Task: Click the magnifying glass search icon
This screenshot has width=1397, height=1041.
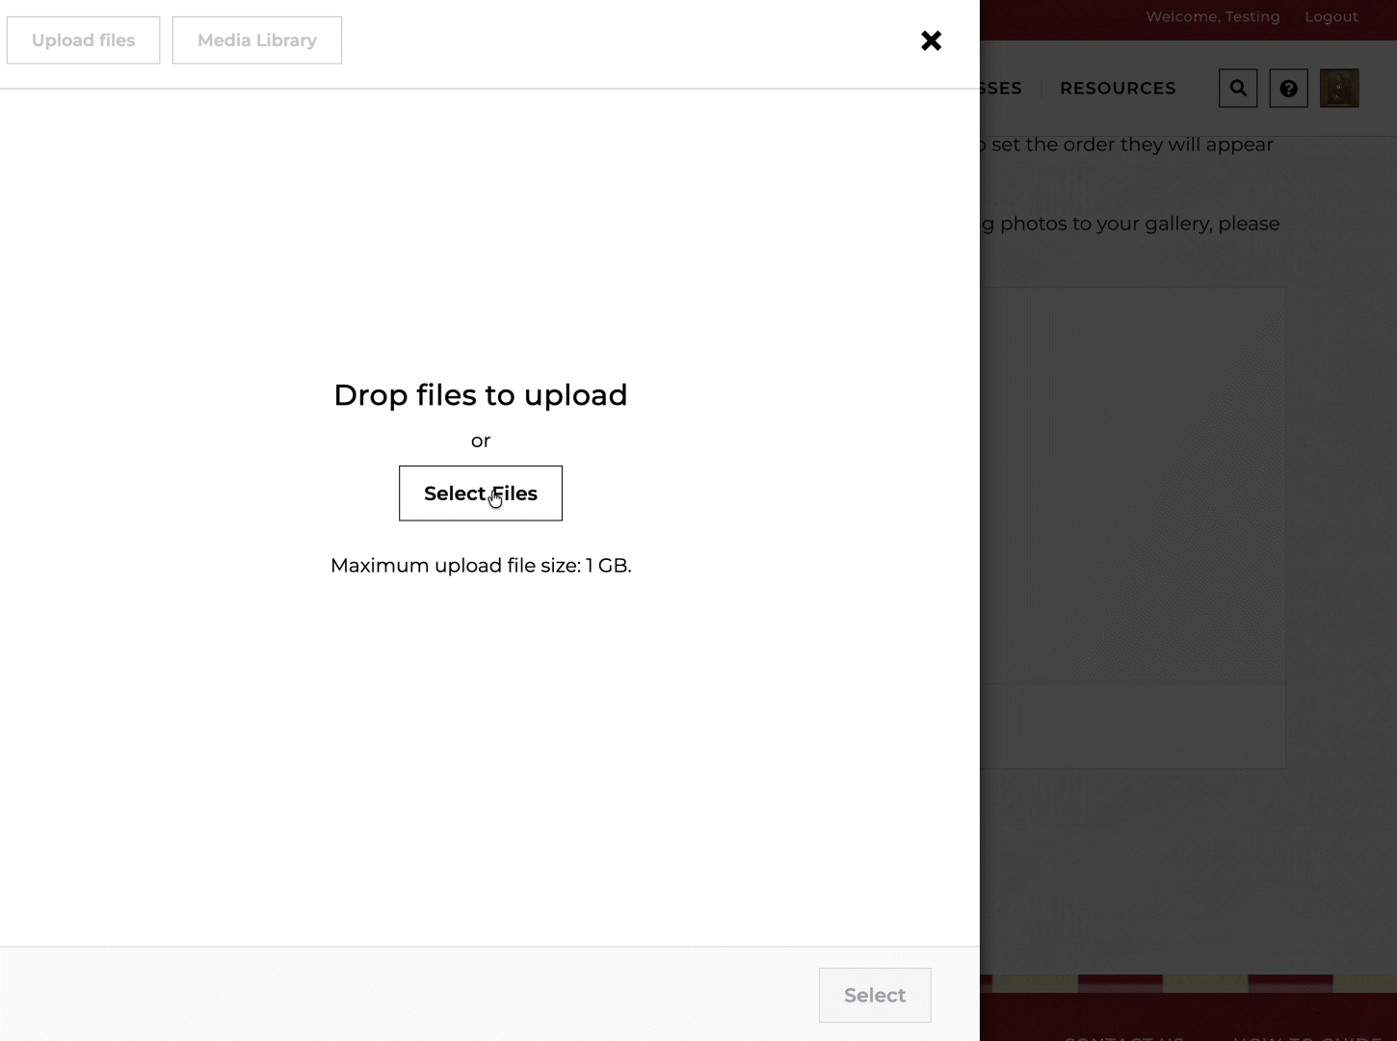Action: pos(1238,89)
